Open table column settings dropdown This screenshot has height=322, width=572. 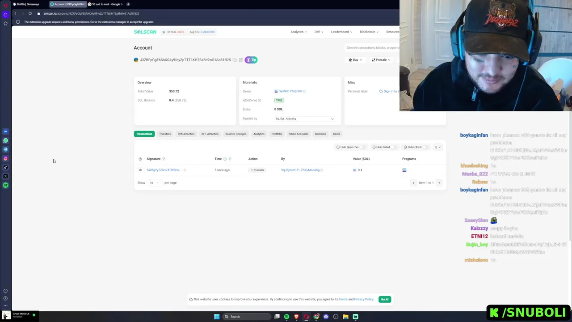point(438,147)
